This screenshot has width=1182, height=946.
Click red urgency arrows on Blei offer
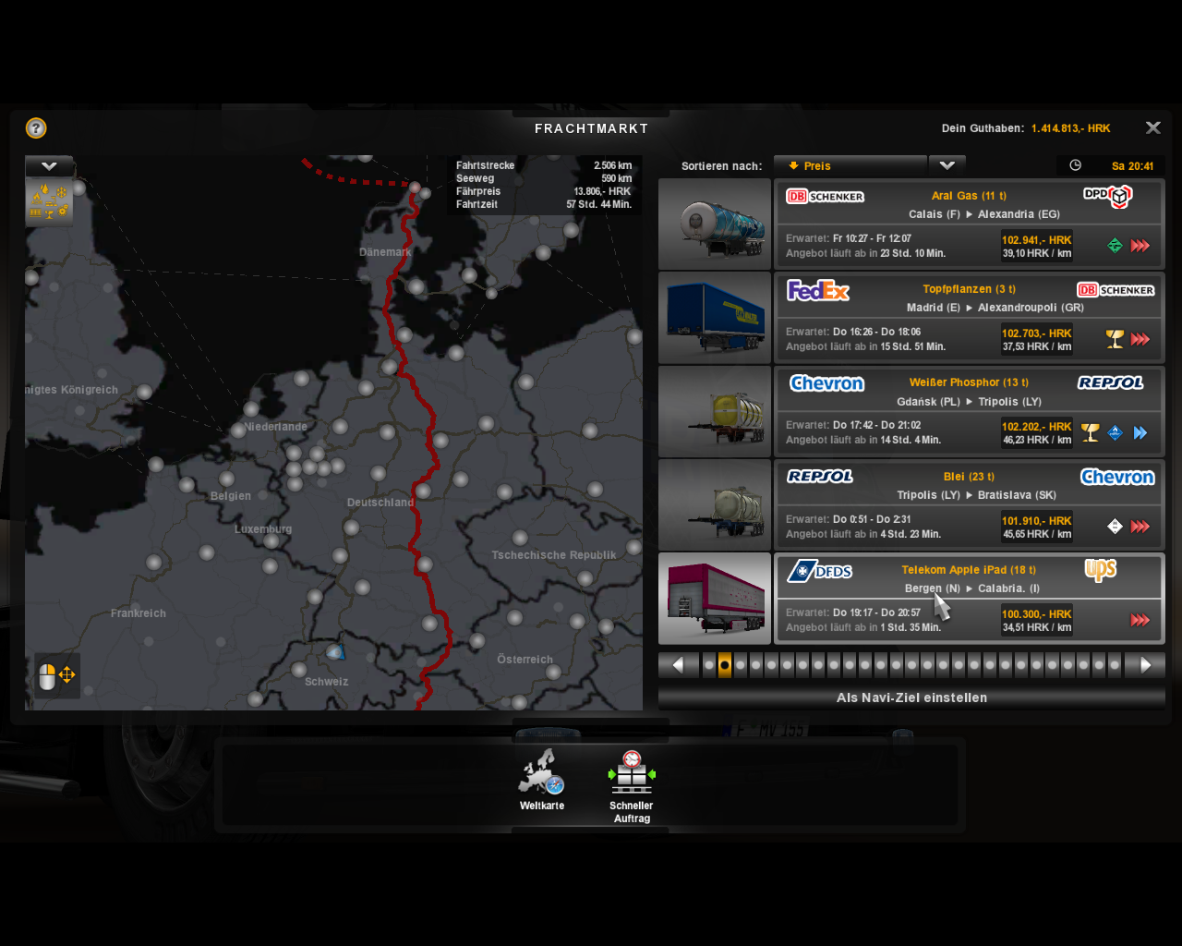click(x=1140, y=527)
